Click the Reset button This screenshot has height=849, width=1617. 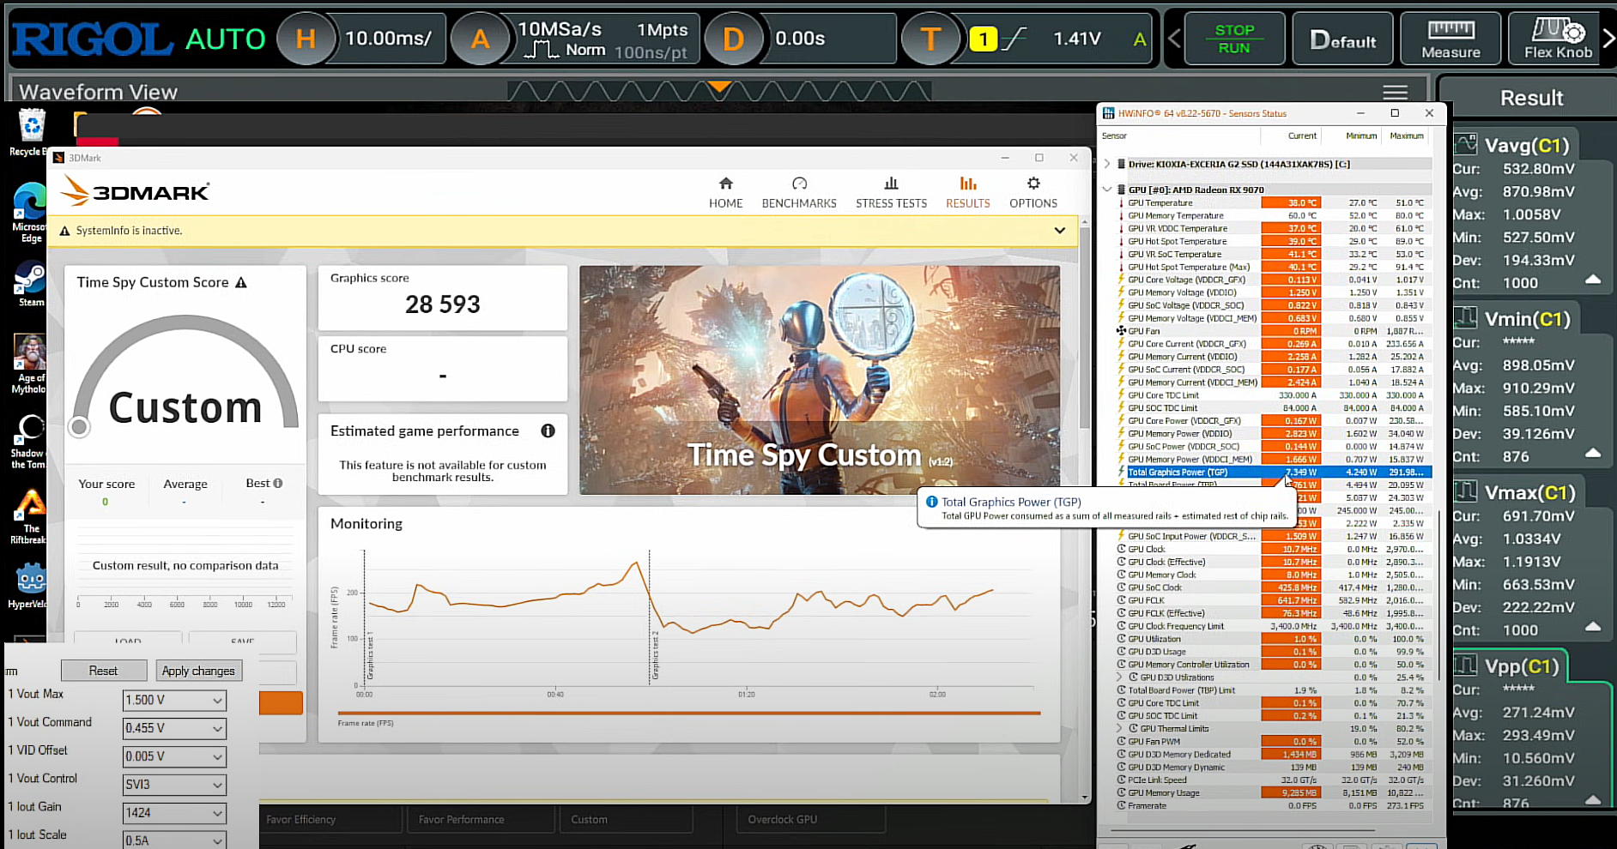[x=103, y=671]
